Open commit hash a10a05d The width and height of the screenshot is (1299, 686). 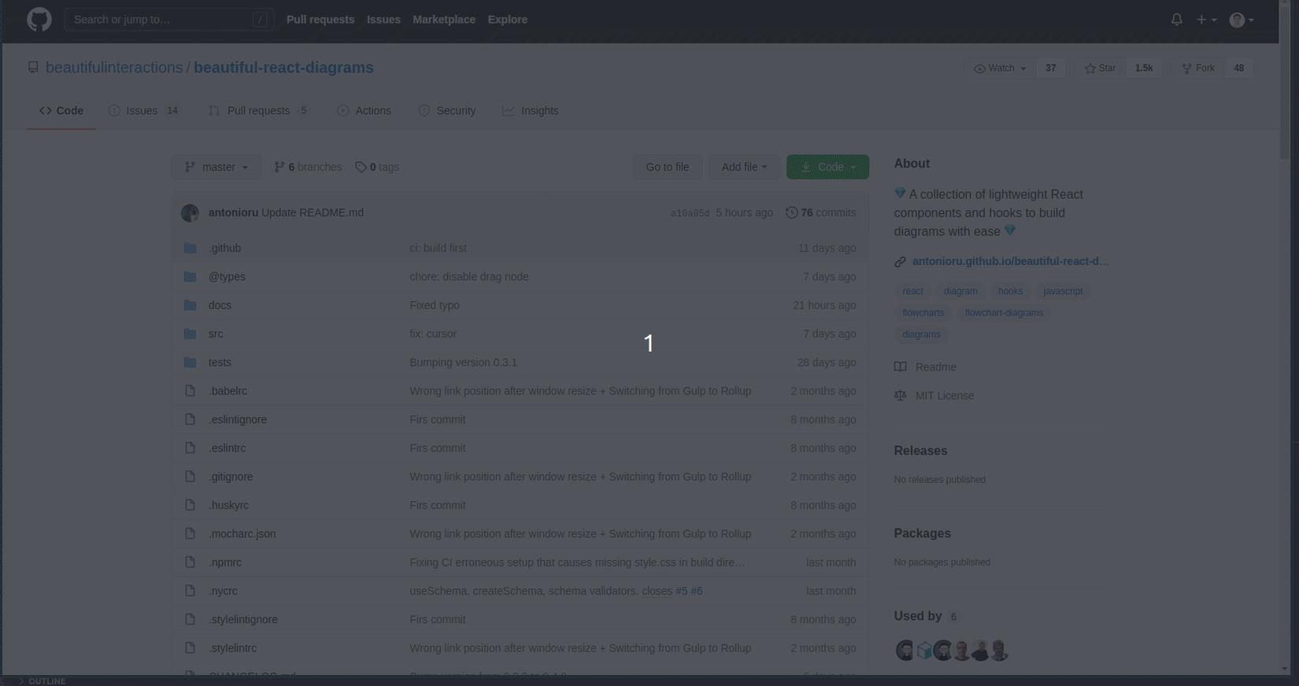[x=690, y=213]
